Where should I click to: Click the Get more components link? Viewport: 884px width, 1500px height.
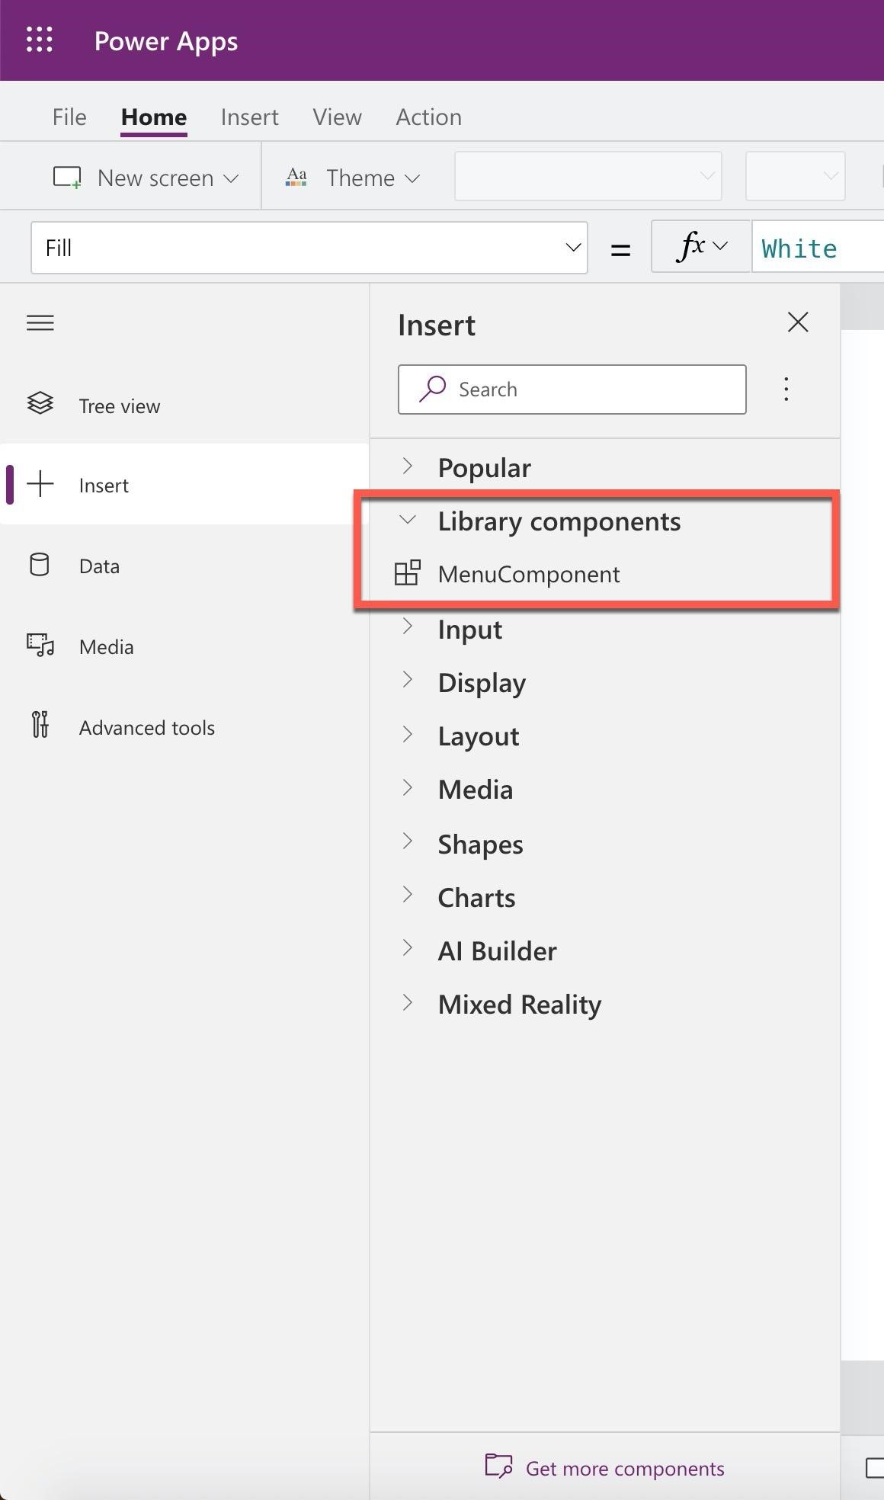click(x=625, y=1468)
